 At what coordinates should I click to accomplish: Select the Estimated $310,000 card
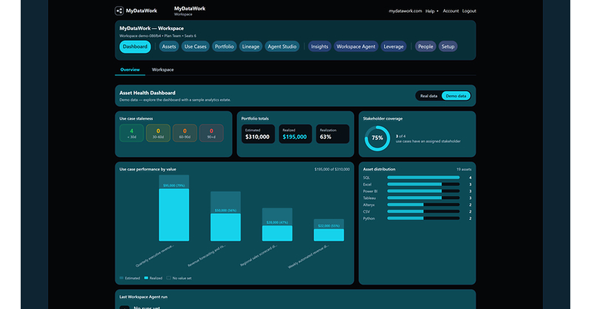click(x=258, y=134)
